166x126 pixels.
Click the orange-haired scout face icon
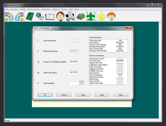tap(111, 16)
